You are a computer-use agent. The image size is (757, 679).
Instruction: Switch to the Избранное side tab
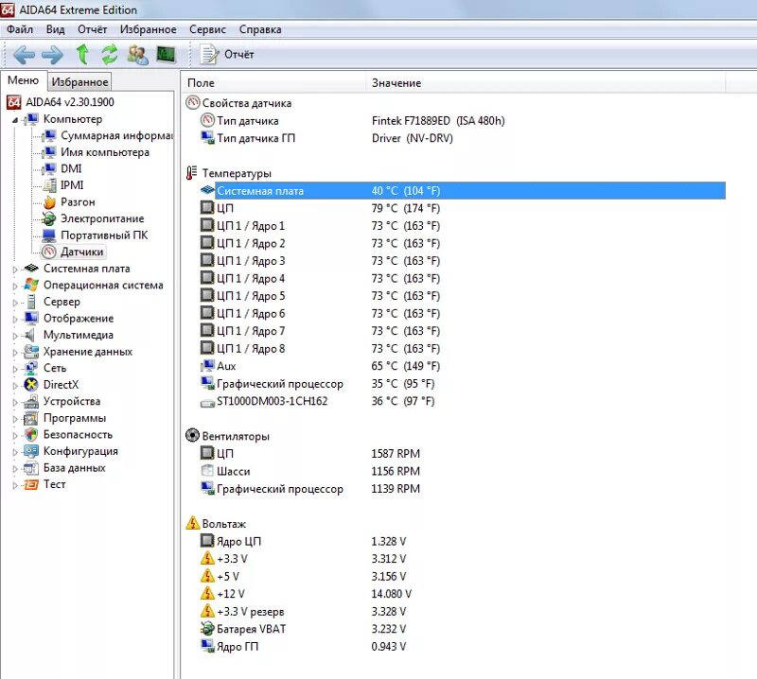pos(79,82)
